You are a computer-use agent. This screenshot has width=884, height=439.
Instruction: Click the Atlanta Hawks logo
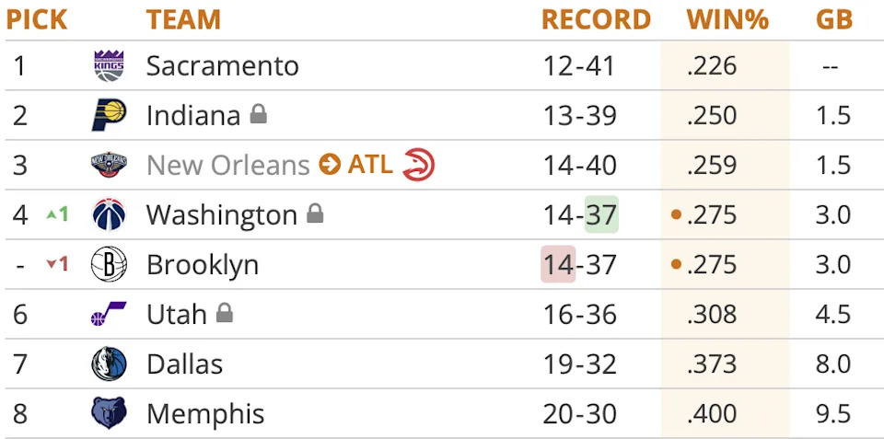click(x=419, y=165)
